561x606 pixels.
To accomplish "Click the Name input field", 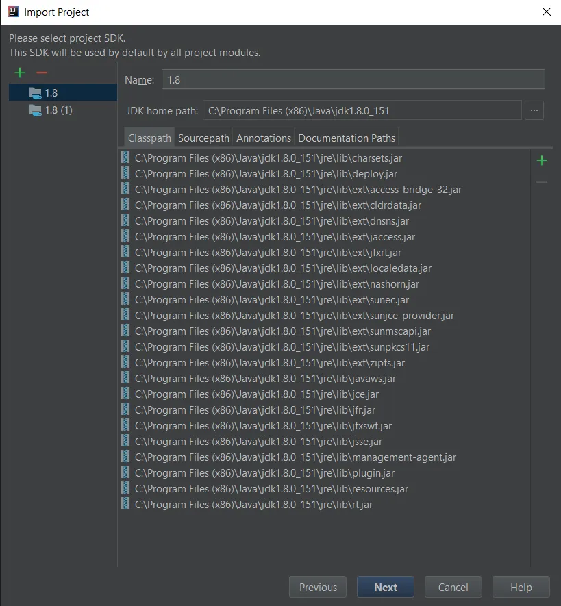I will pos(353,79).
